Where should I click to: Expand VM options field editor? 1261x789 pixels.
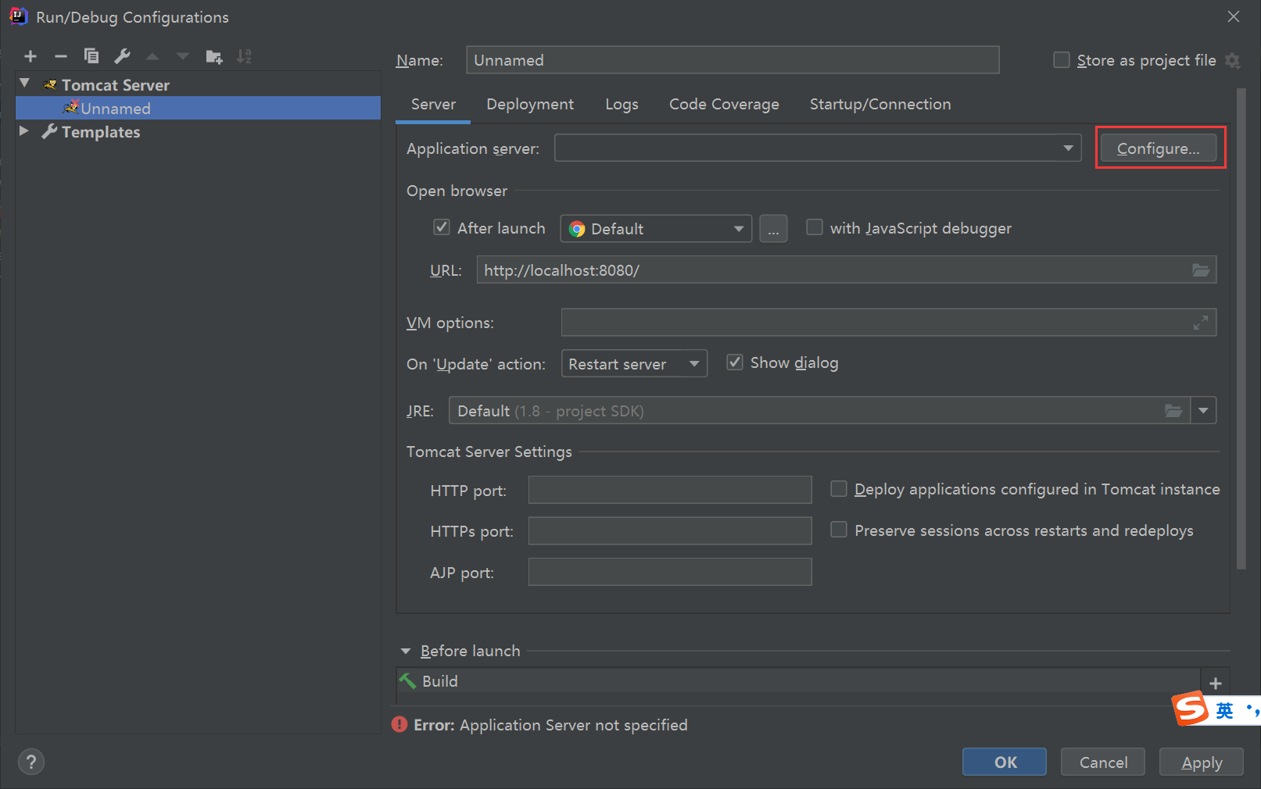coord(1201,323)
